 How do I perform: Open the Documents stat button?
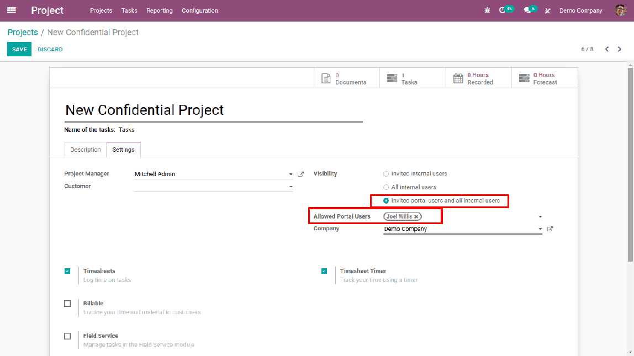click(x=346, y=78)
